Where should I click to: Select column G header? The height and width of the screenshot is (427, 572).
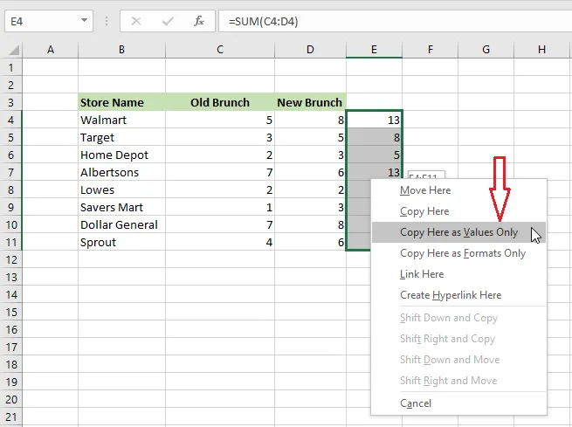tap(486, 50)
